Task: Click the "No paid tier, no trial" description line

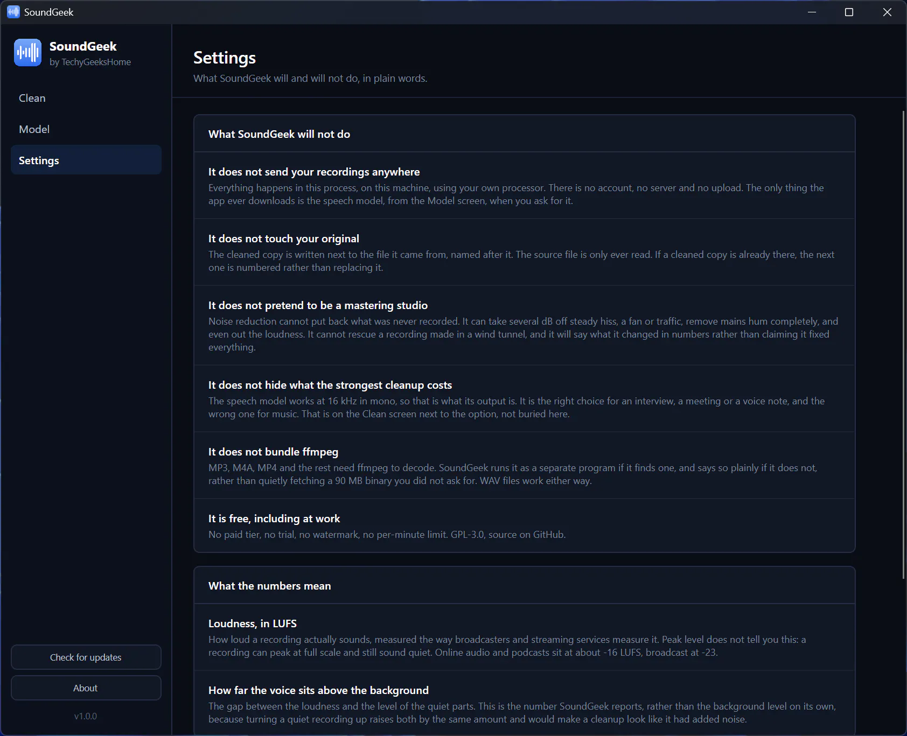Action: tap(387, 535)
